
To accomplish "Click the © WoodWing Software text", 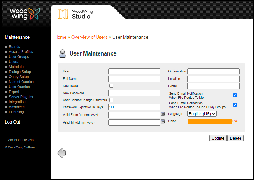I will coord(21,147).
